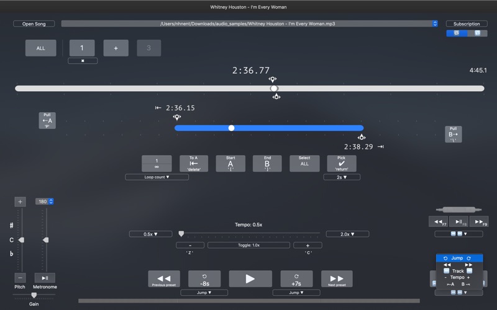Go to the next preset

337,278
